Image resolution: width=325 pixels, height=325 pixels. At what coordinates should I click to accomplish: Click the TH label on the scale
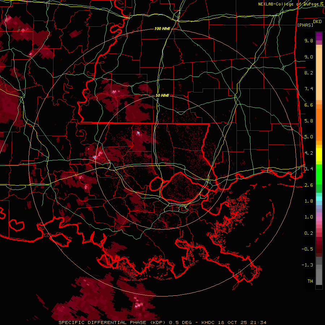310,281
